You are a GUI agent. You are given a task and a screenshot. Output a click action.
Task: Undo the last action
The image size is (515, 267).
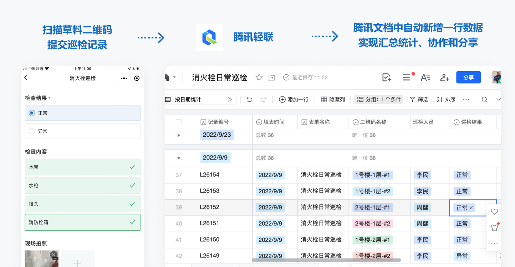point(249,99)
